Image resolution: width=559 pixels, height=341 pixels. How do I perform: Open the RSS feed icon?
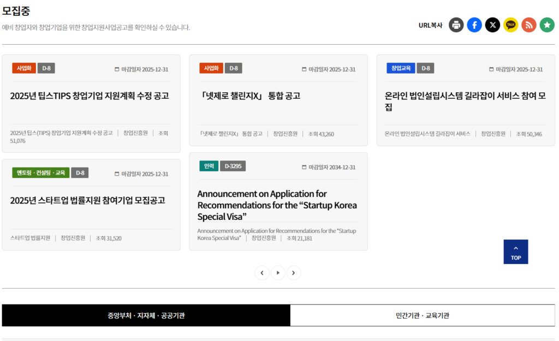[x=528, y=25]
